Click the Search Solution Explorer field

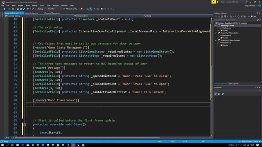coord(235,20)
